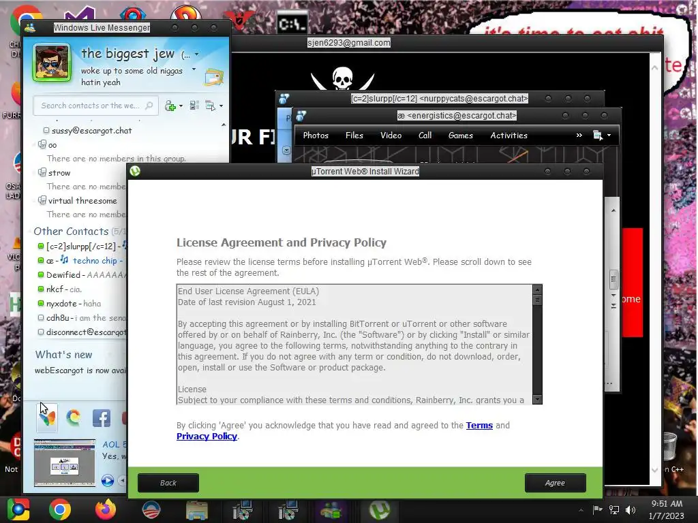Switch to Windows Live Messenger taskbar icon
This screenshot has width=698, height=523.
(x=331, y=510)
